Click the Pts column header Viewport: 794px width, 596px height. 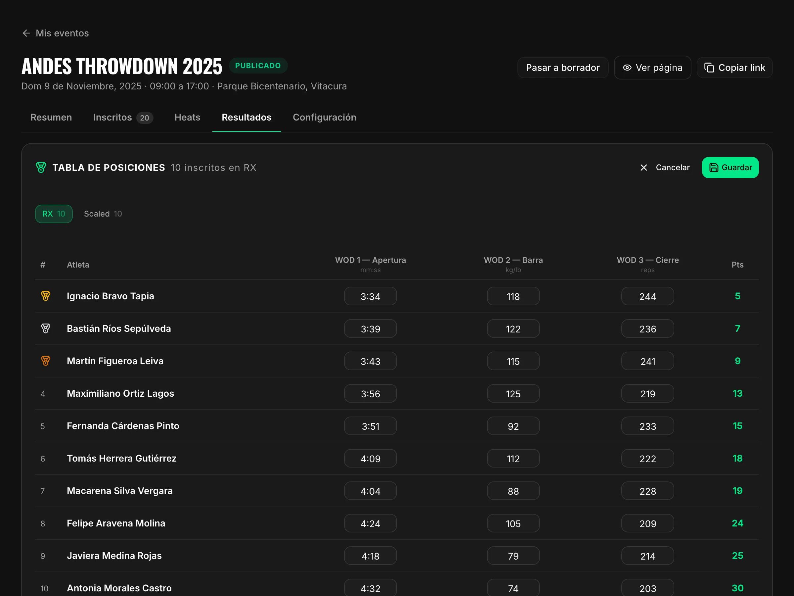[x=737, y=265]
